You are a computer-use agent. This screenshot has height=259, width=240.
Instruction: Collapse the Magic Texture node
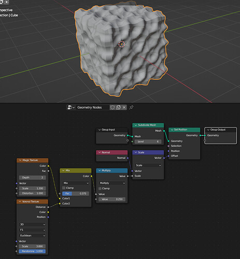coord(20,160)
